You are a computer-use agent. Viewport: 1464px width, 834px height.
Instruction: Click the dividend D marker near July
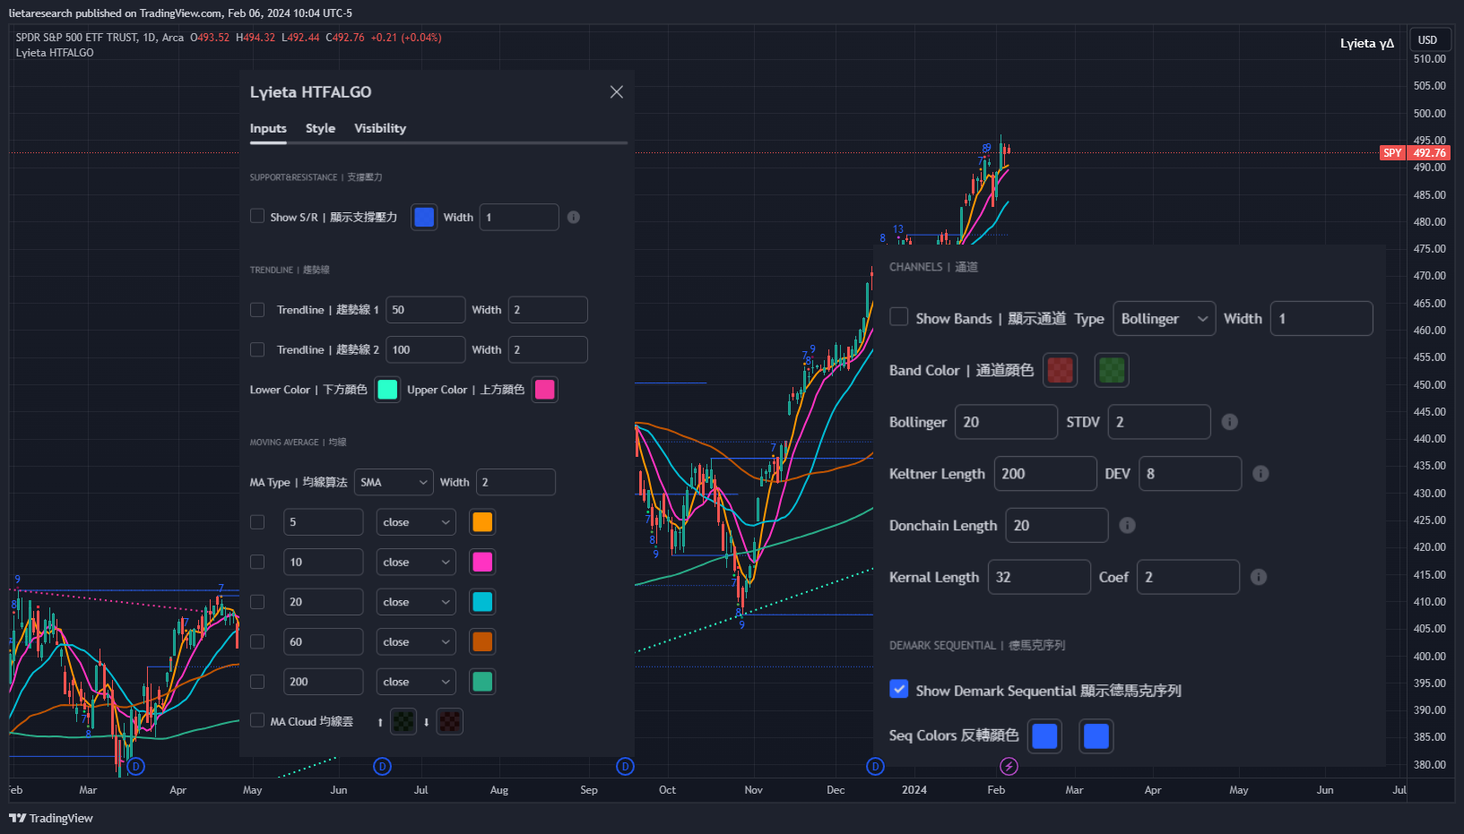click(383, 766)
